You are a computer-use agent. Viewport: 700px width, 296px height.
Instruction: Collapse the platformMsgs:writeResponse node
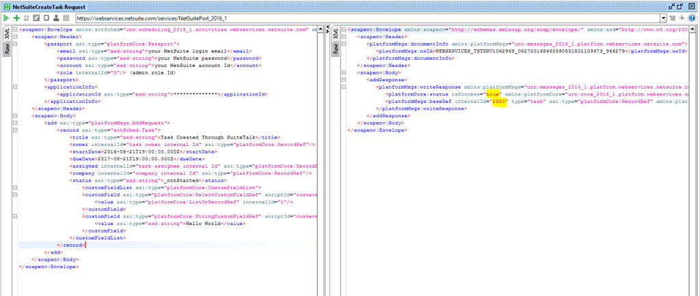pos(343,87)
